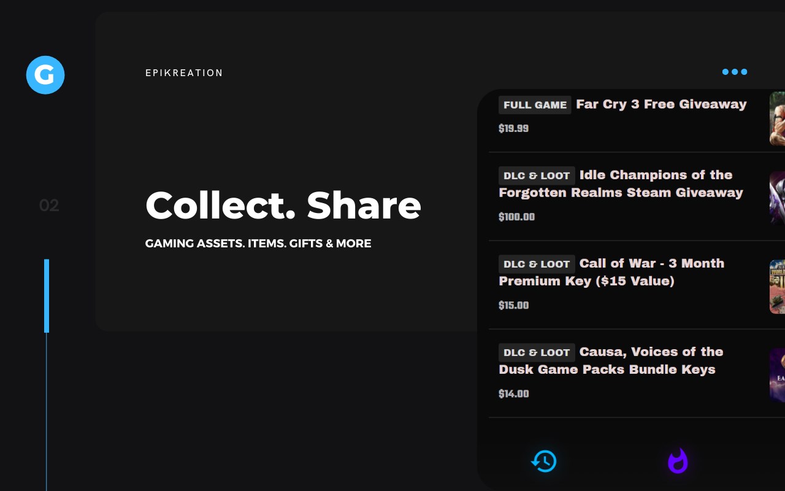
Task: Click the $100.00 price on Idle Champions
Action: 516,217
